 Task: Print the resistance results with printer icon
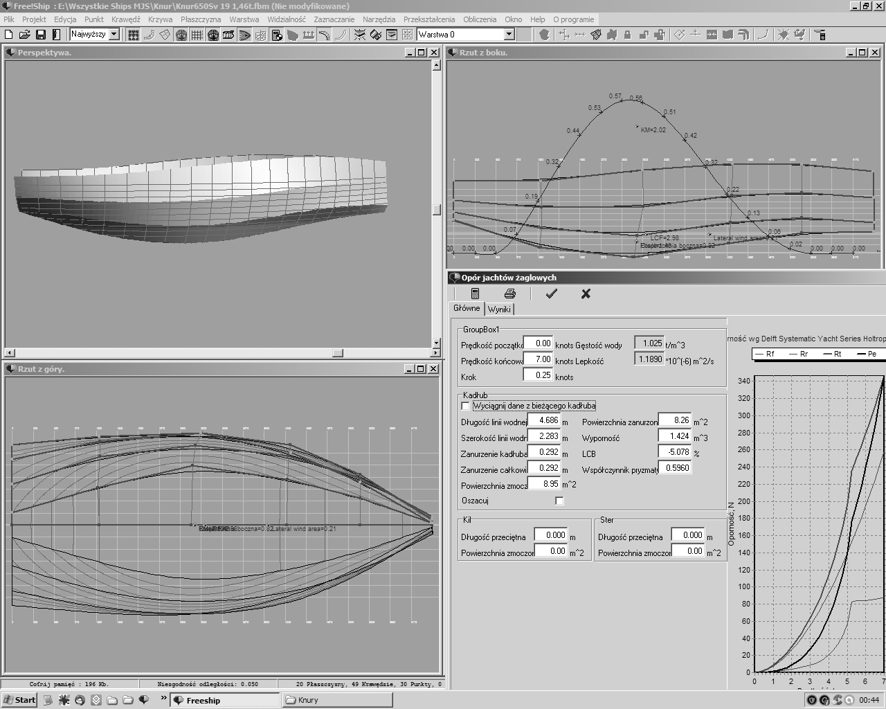click(x=510, y=294)
